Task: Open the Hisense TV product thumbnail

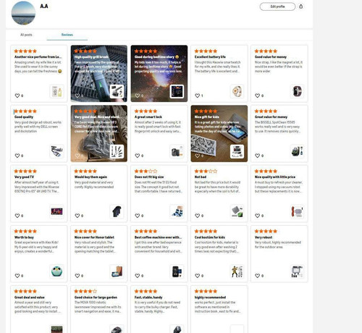Action: (57, 211)
